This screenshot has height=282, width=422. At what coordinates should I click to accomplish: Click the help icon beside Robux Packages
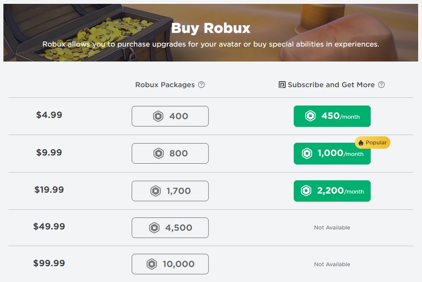pos(201,85)
